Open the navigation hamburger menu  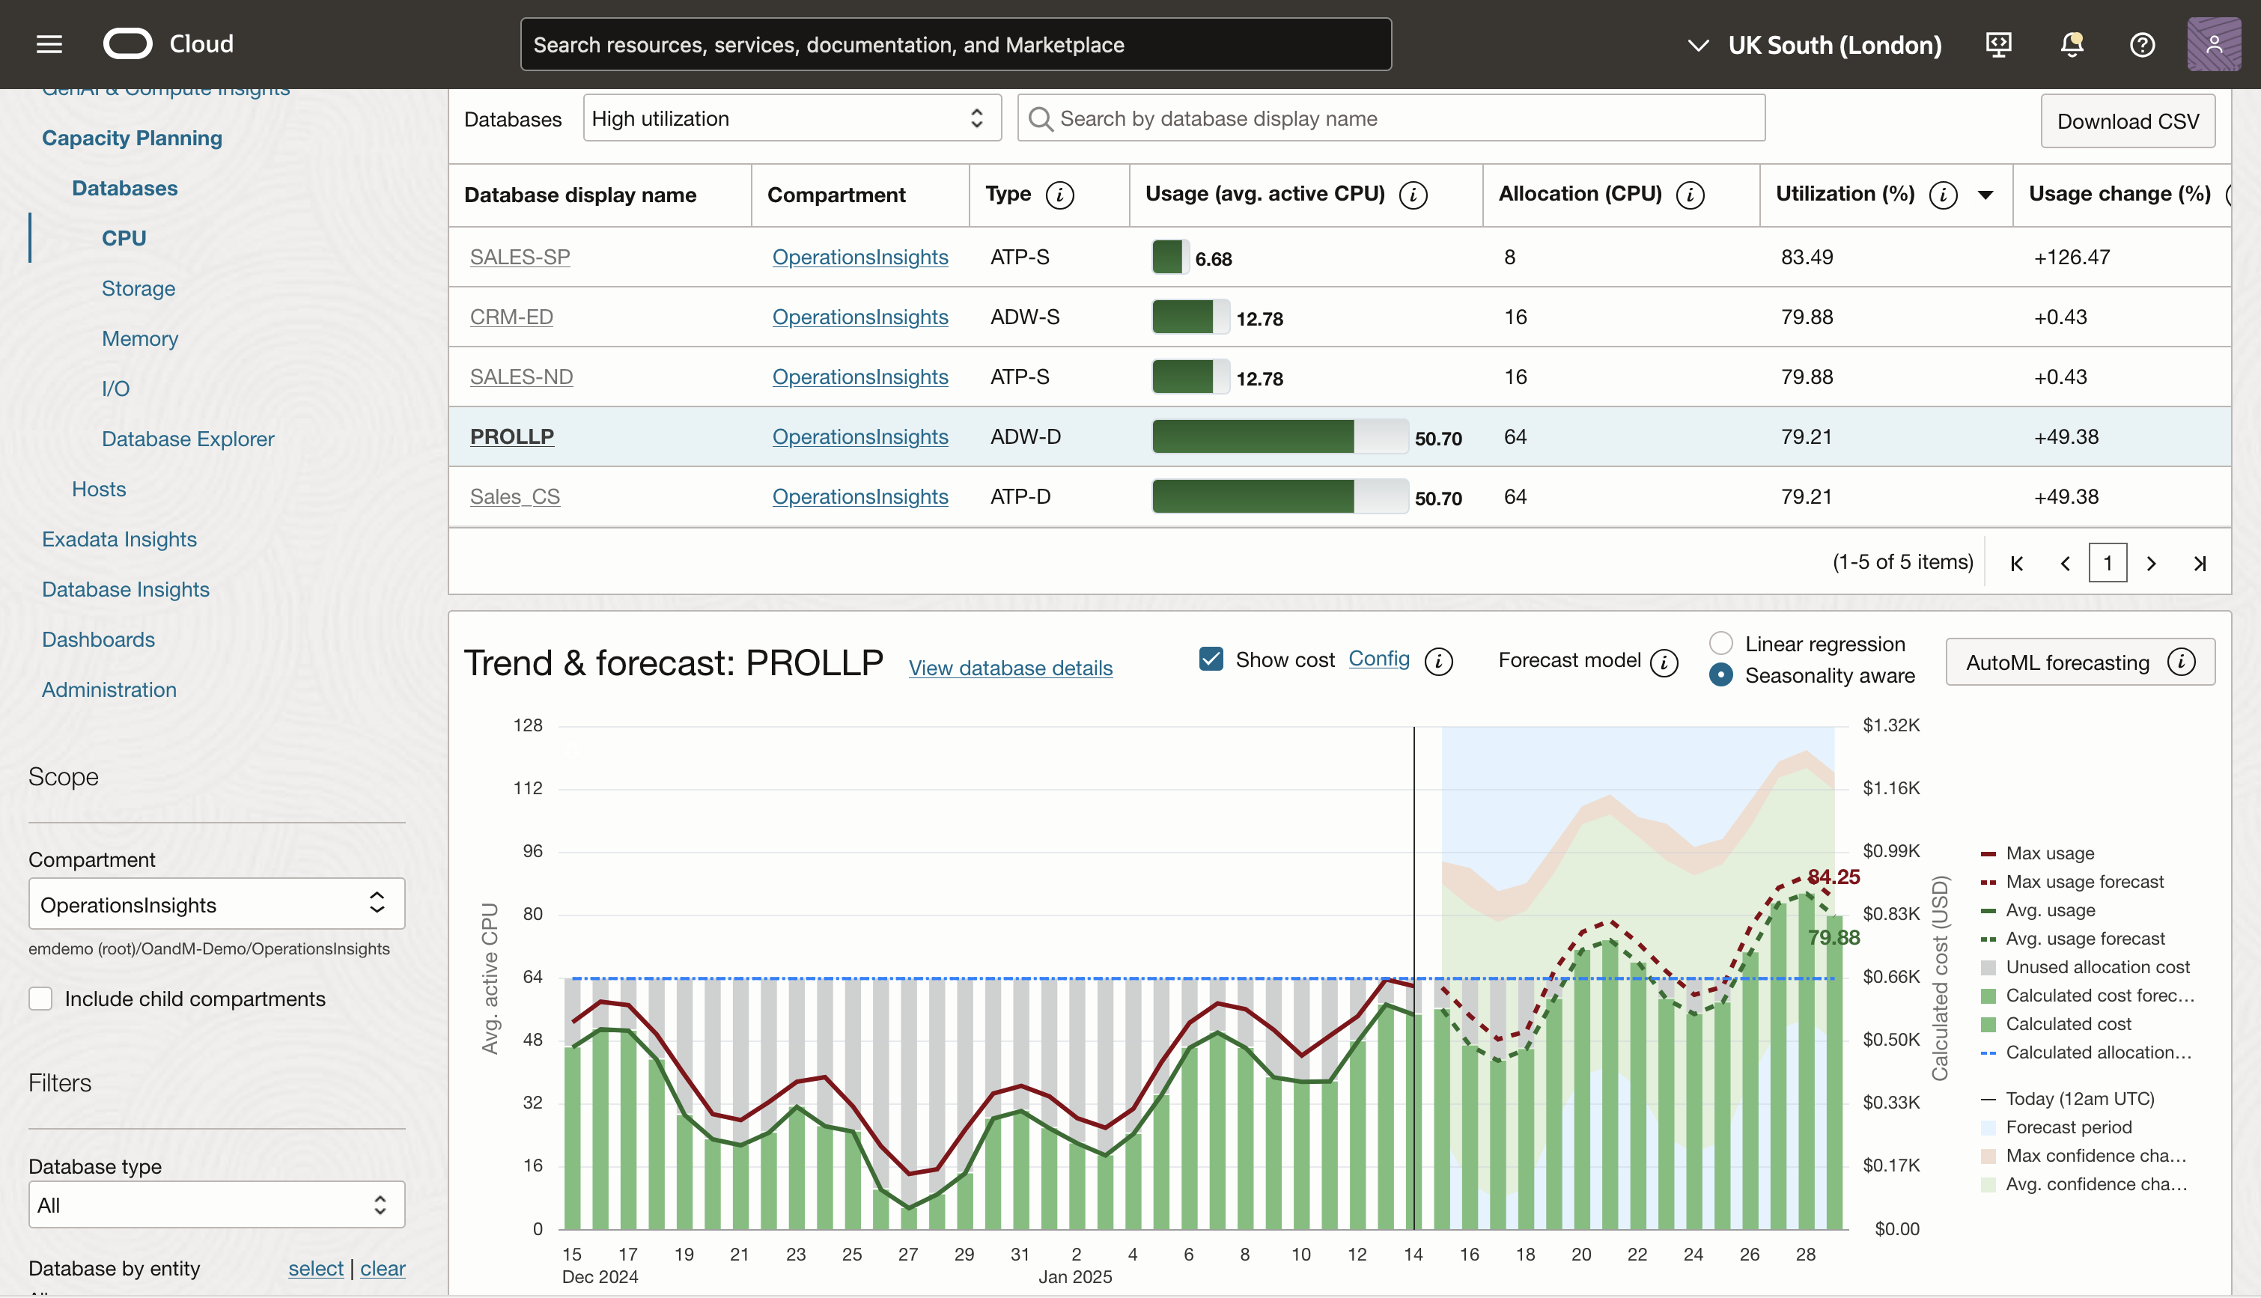(x=49, y=43)
